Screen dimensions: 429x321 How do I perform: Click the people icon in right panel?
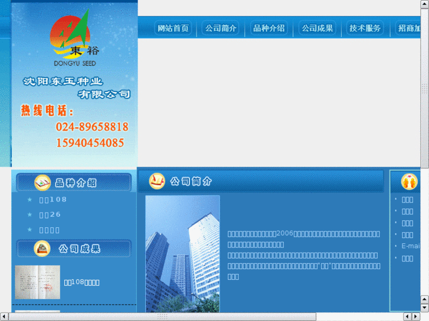click(x=410, y=181)
